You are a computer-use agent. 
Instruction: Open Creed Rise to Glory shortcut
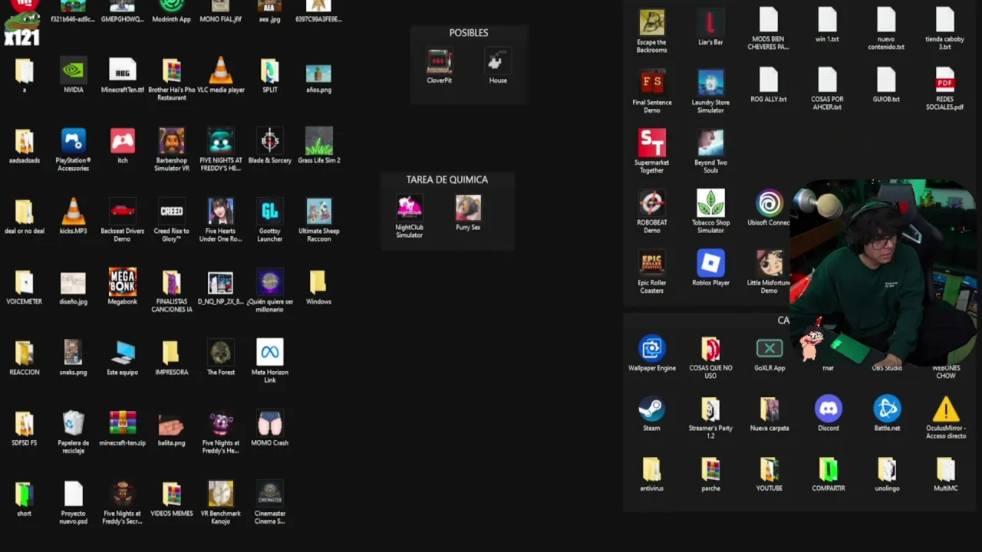[x=172, y=212]
